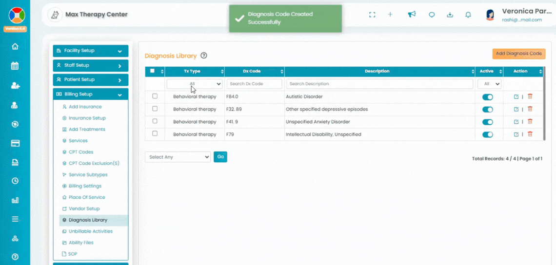556x265 pixels.
Task: Open the Home icon in left sidebar
Action: 15,46
